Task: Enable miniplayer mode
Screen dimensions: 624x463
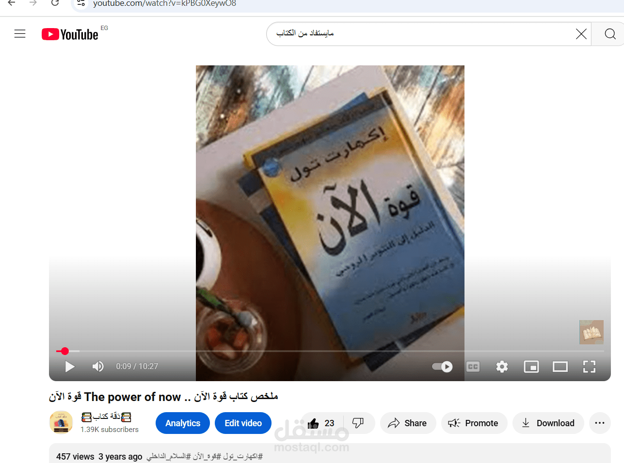Action: click(531, 367)
